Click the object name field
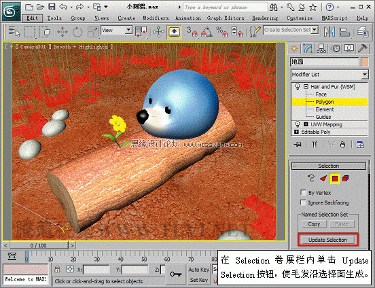 [x=325, y=62]
